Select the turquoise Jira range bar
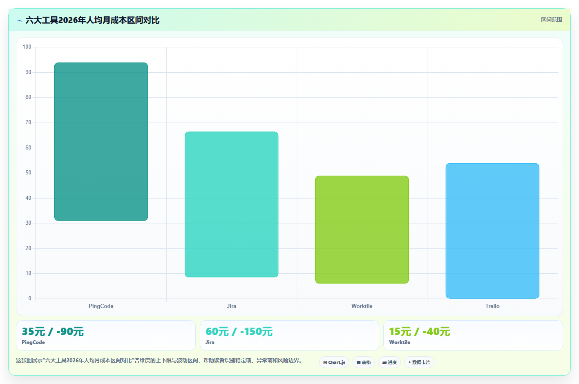Viewport: 579px width, 384px height. pyautogui.click(x=231, y=204)
